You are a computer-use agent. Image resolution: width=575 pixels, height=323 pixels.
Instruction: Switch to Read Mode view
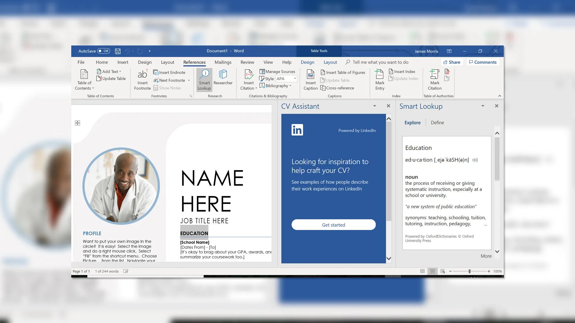click(422, 271)
